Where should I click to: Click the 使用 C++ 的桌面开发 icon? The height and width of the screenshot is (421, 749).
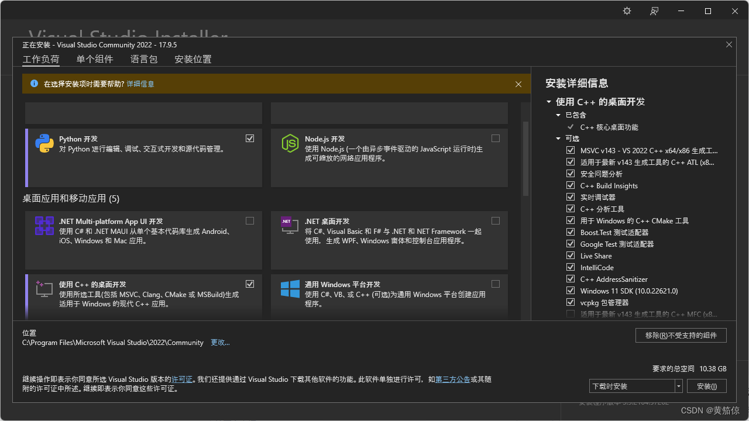click(44, 288)
